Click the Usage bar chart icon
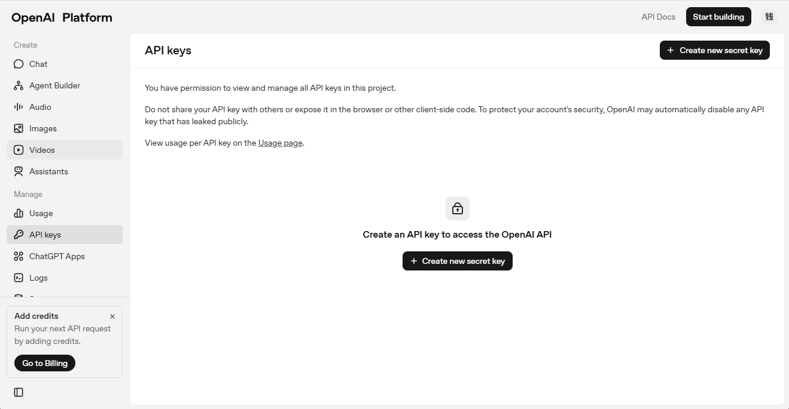This screenshot has width=789, height=409. tap(19, 213)
